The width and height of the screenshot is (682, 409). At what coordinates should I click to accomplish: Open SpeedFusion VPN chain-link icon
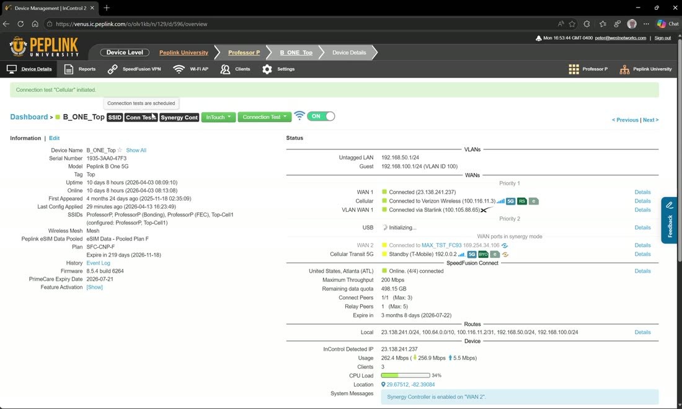pos(113,69)
